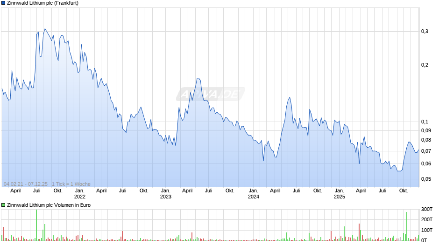
Task: Click the '1 Tick = 1 Woche' note
Action: [71, 184]
